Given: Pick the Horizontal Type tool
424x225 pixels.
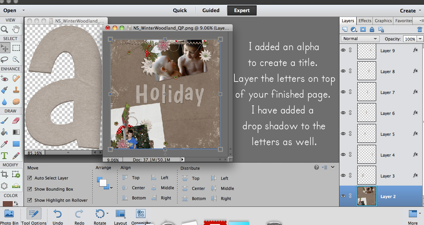Looking at the screenshot, I should (5, 156).
